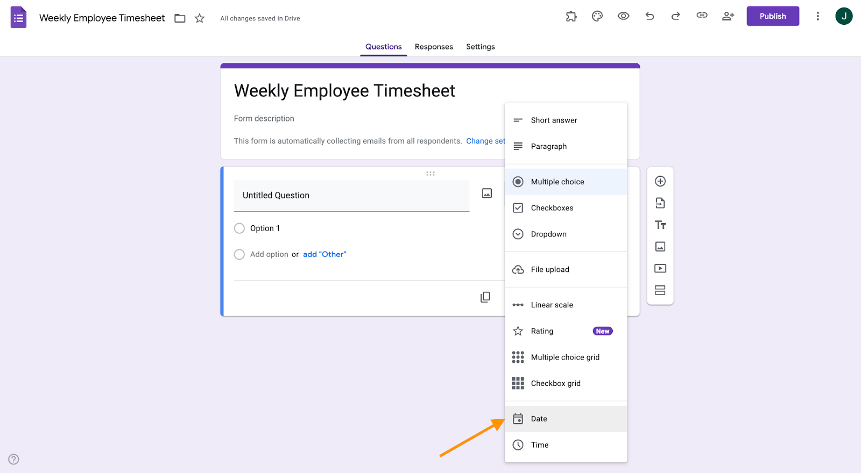
Task: Open the add-ons puzzle icon
Action: [571, 16]
